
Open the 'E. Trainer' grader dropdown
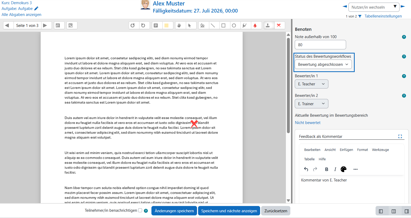311,104
